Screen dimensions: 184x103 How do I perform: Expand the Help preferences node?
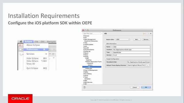pyautogui.click(x=84, y=43)
